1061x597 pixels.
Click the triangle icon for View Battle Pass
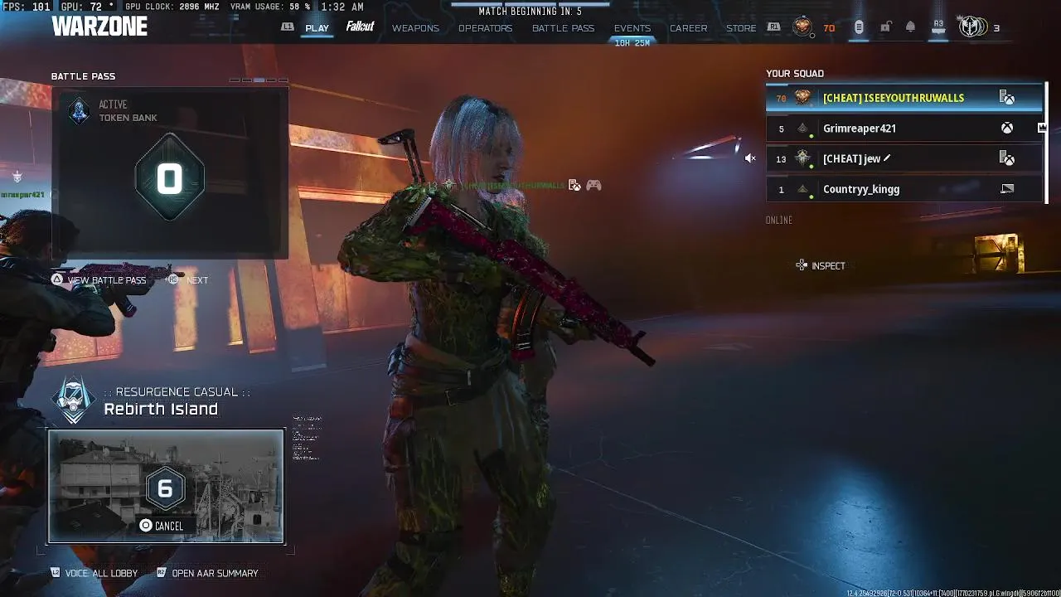point(57,280)
